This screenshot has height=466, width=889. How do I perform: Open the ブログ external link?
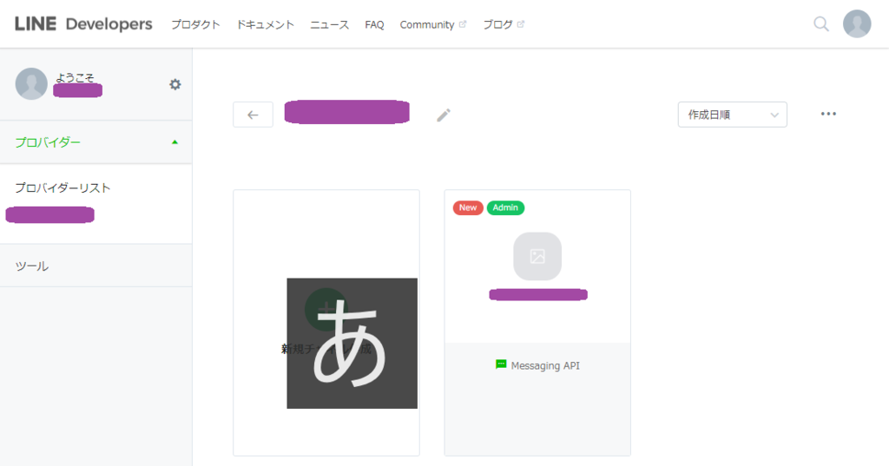(504, 24)
